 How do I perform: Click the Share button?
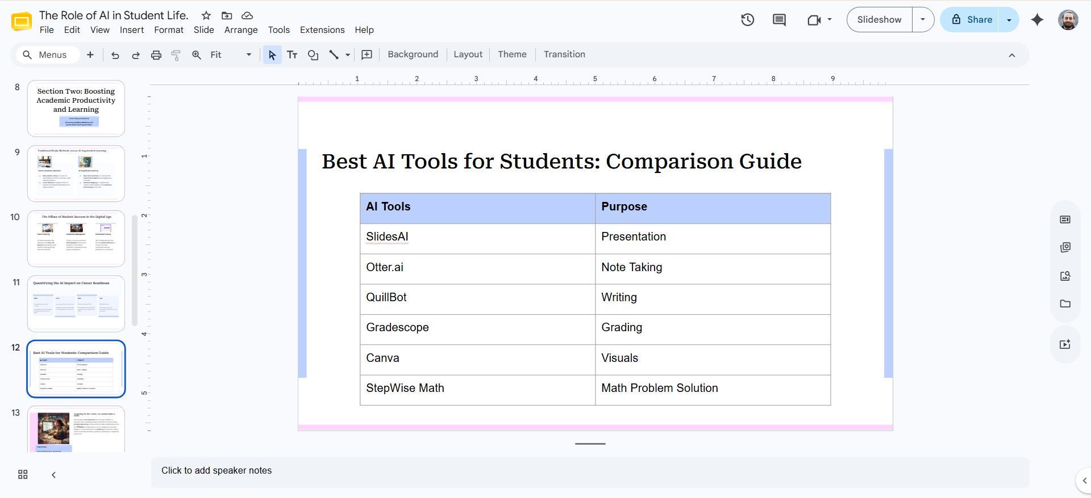pyautogui.click(x=969, y=20)
